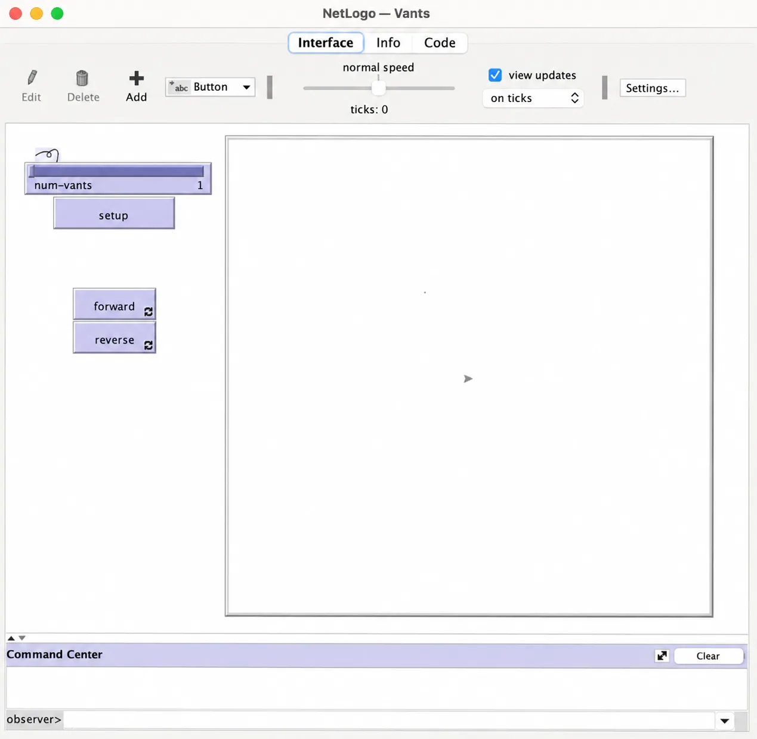Open the Button widget type dropdown
Viewport: 757px width, 739px height.
click(210, 87)
